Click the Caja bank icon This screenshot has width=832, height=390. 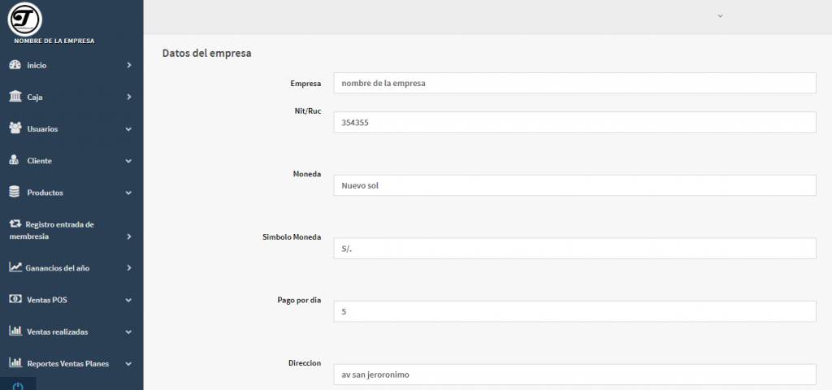click(x=15, y=97)
